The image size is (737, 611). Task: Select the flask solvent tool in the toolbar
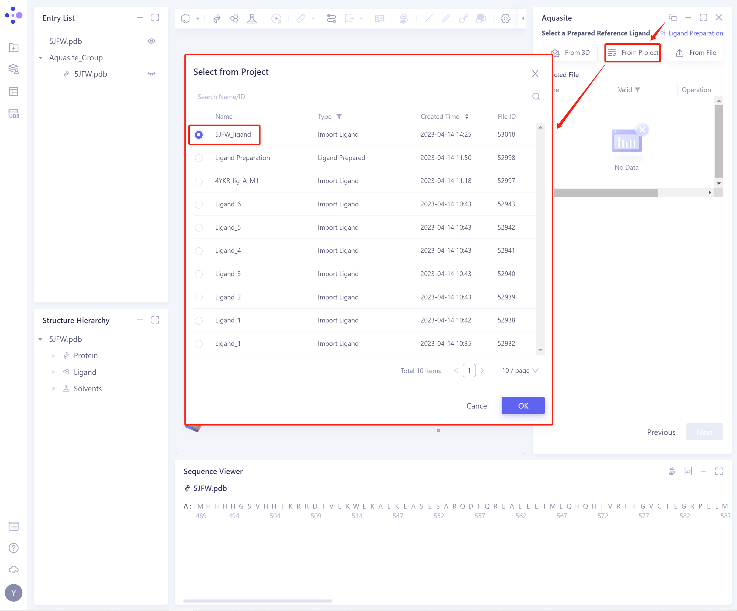[x=252, y=18]
